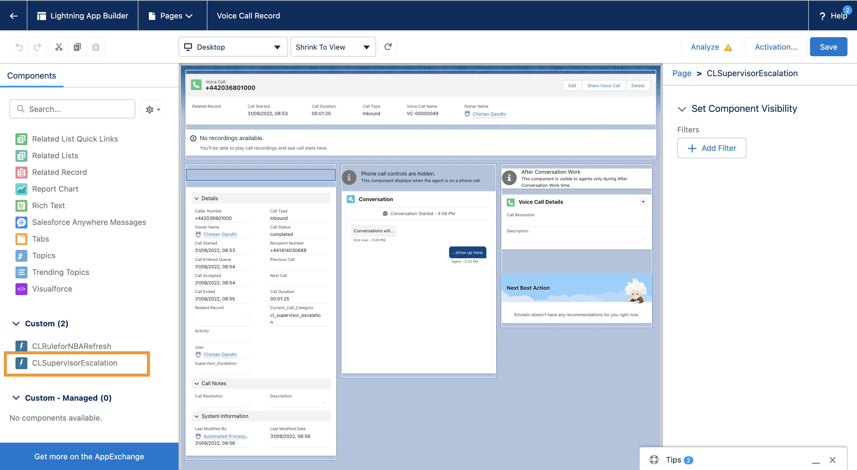Click the Share Voice Call button
857x470 pixels.
pos(603,85)
